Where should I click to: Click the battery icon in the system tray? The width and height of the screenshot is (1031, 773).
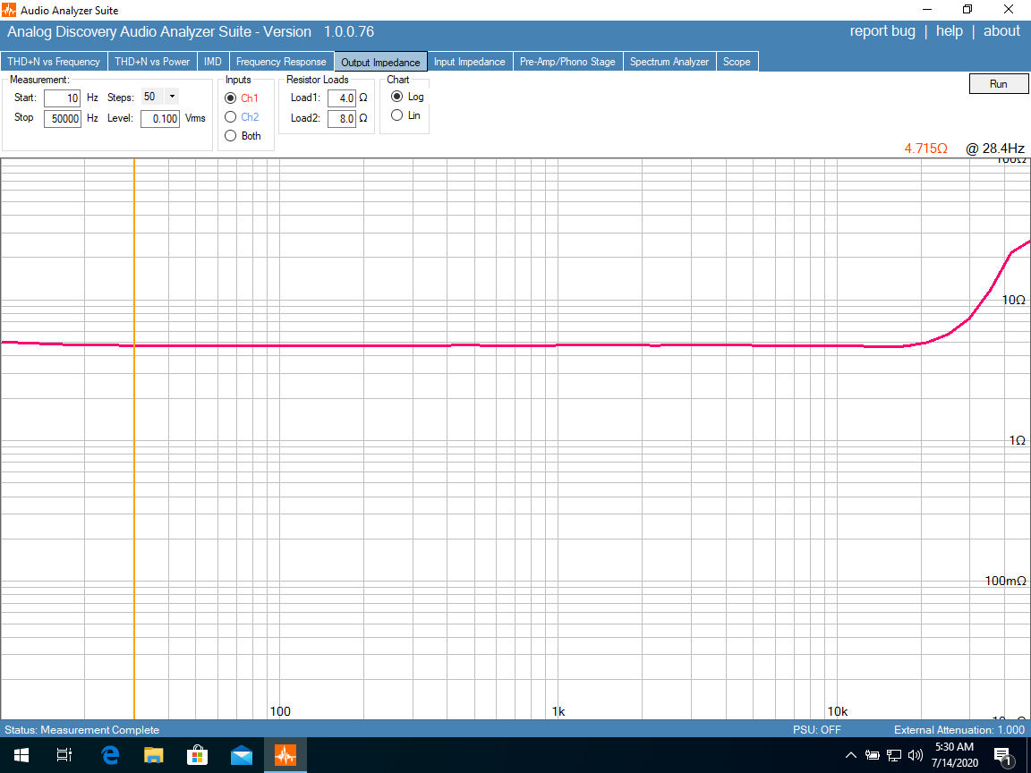(872, 755)
